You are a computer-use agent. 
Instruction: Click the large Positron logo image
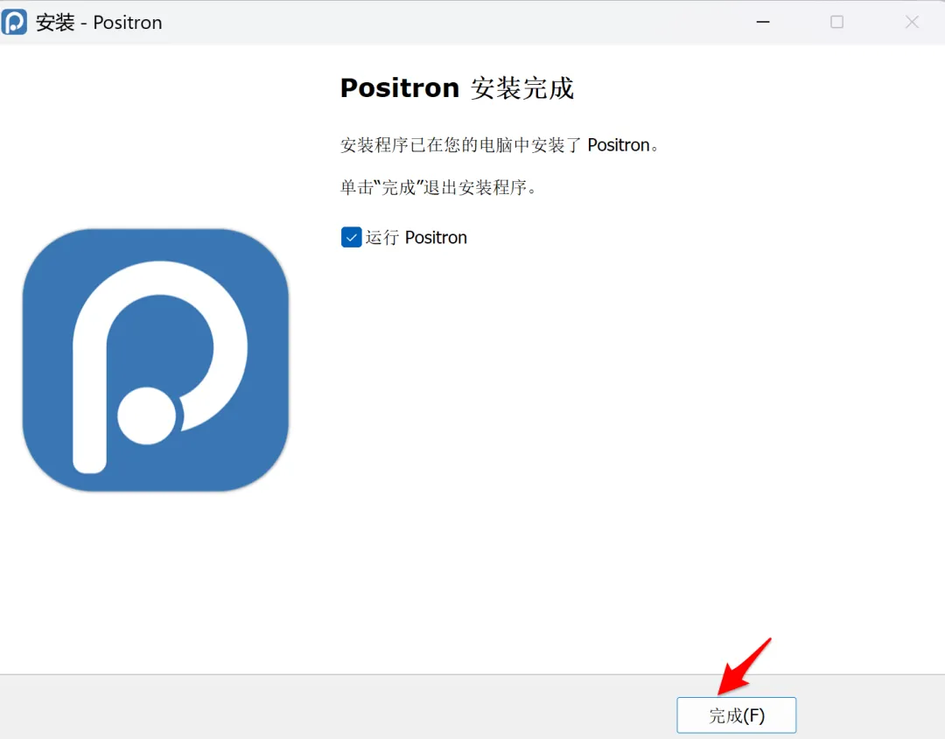[156, 360]
